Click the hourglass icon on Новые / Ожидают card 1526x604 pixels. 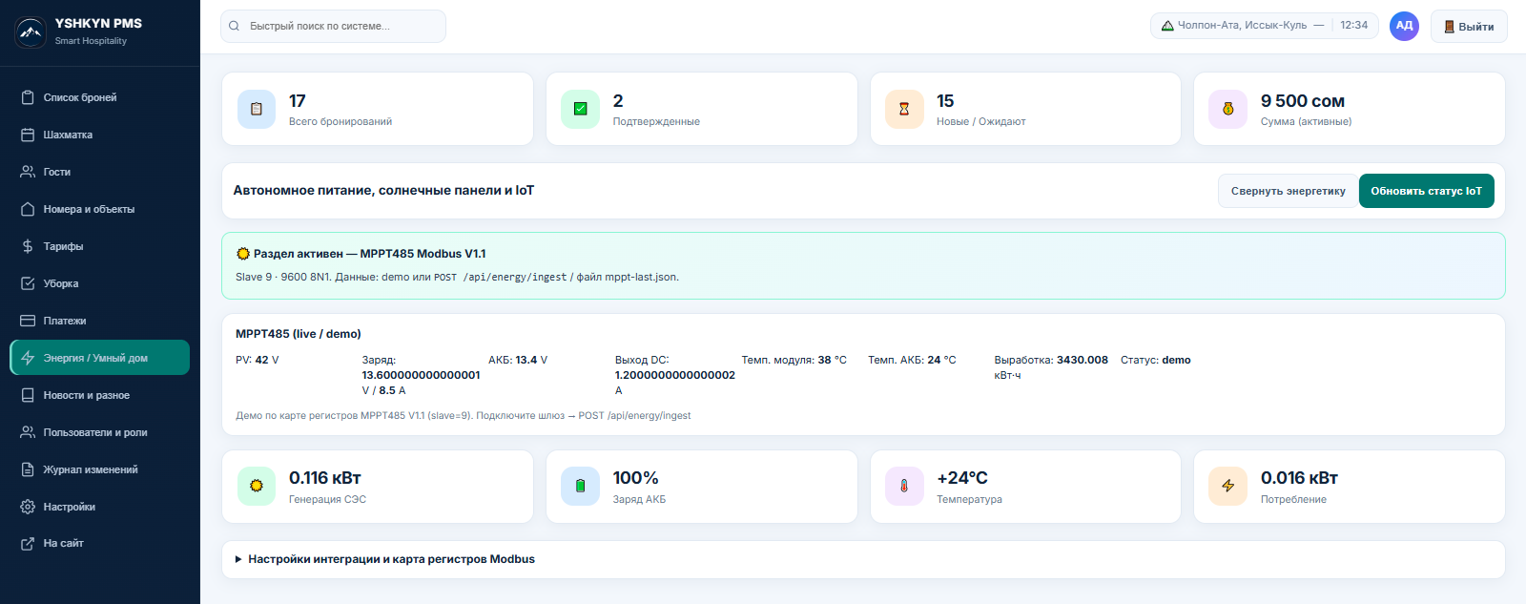pyautogui.click(x=904, y=109)
